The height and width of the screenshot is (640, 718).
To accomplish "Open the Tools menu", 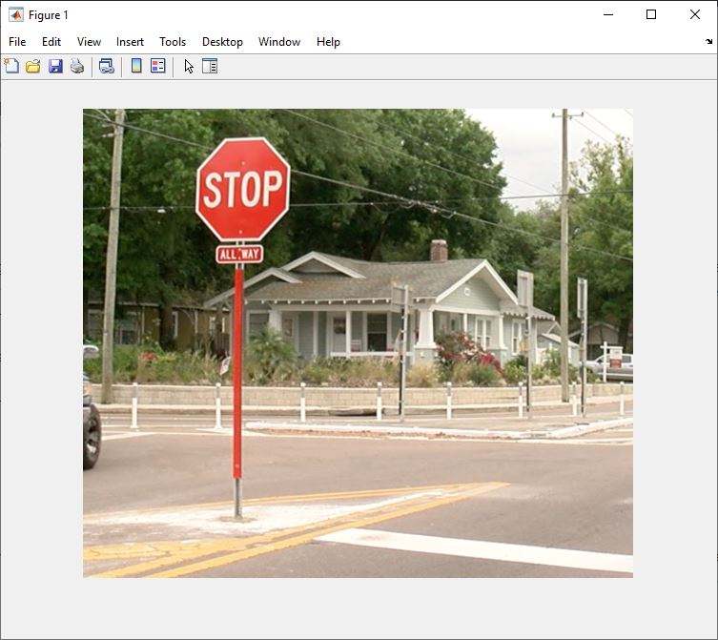I will (173, 42).
